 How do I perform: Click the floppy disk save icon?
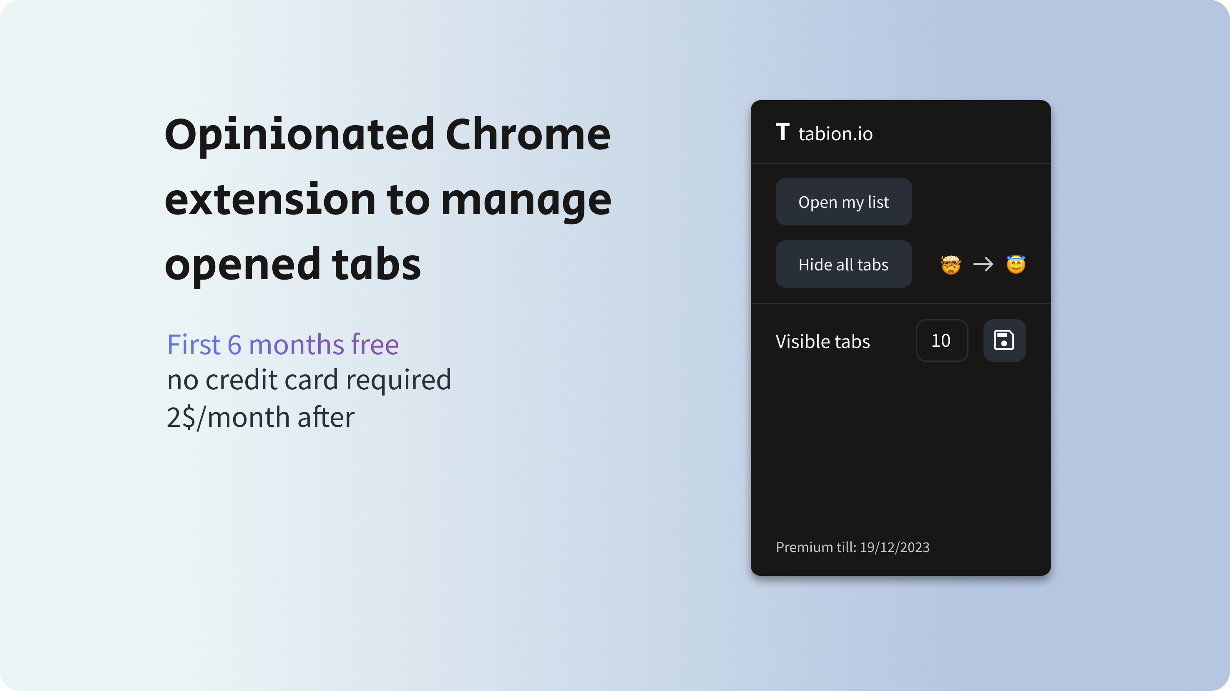pos(1004,340)
